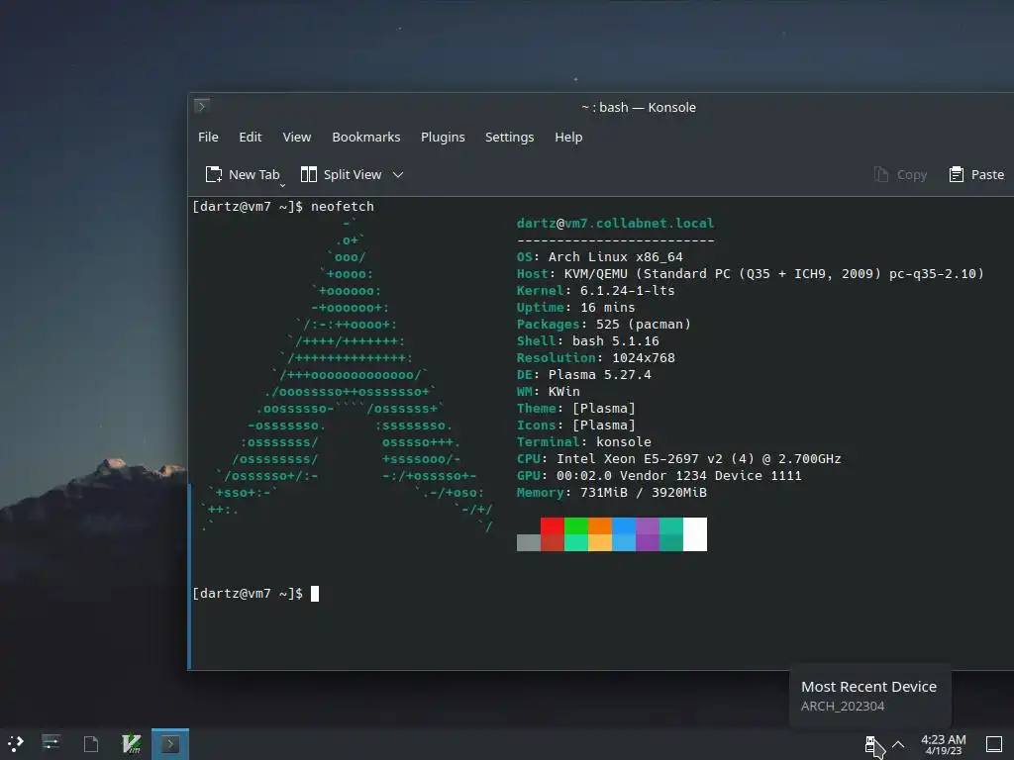Launch Vim from the taskbar
The image size is (1014, 760).
pos(132,744)
